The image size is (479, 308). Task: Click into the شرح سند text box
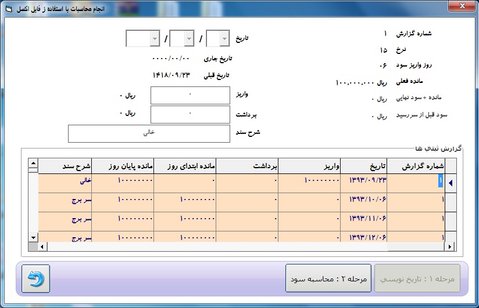point(149,133)
